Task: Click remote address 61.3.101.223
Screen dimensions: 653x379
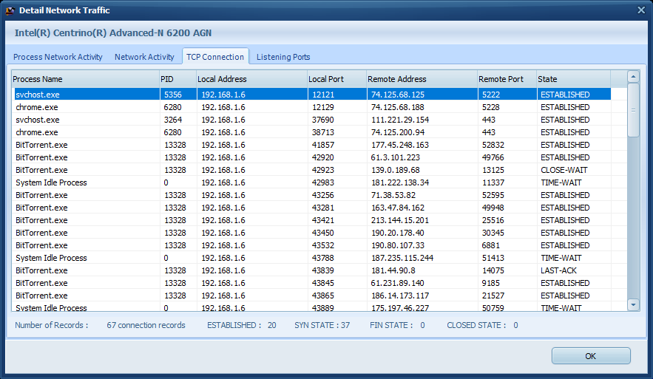Action: pyautogui.click(x=395, y=157)
